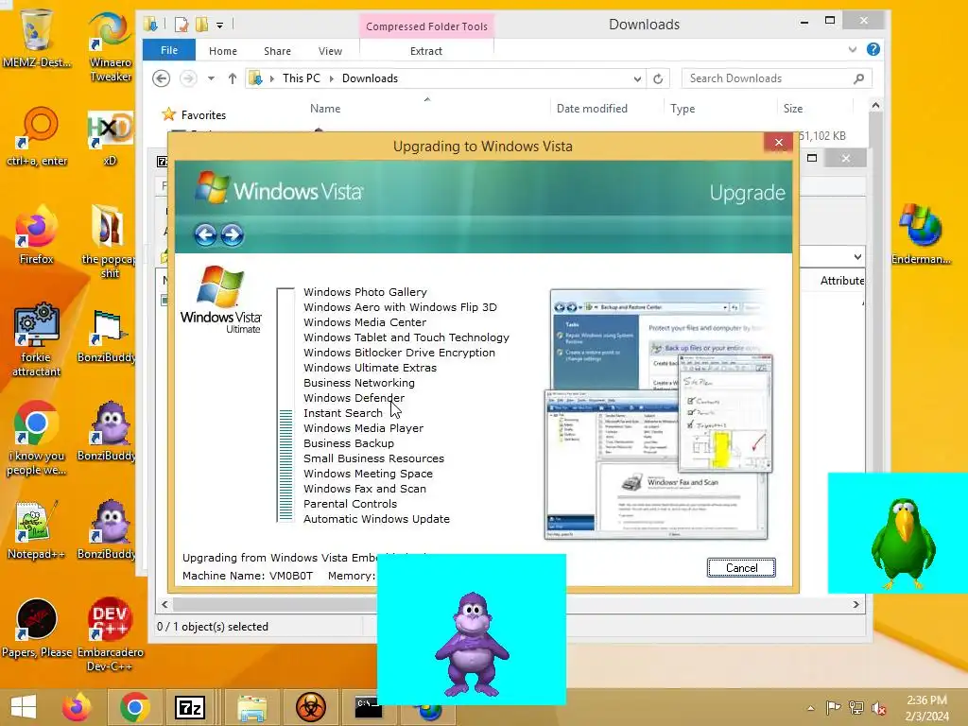Open the Enderman desktop icon

click(x=921, y=234)
